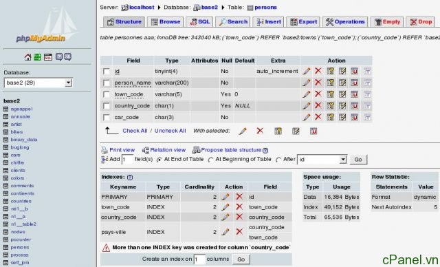Edit the PRIMARY index pencil icon
Viewport: 440px width, 267px height.
click(x=225, y=197)
